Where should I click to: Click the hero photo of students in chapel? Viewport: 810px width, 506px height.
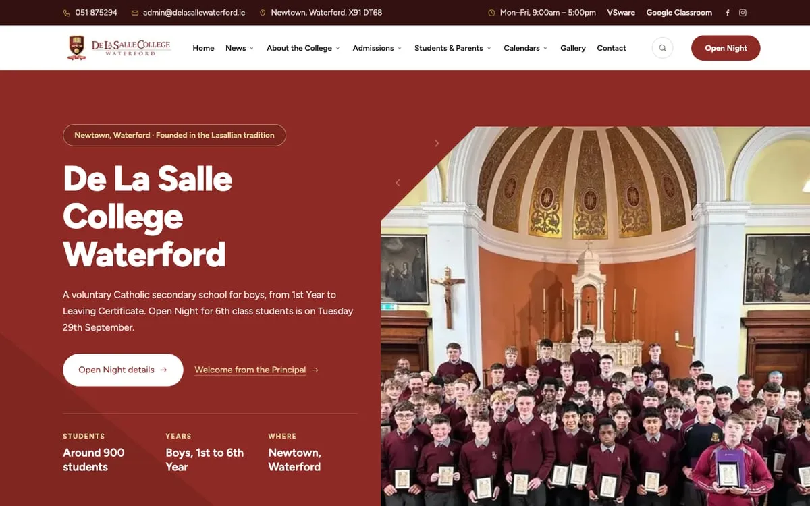point(595,316)
